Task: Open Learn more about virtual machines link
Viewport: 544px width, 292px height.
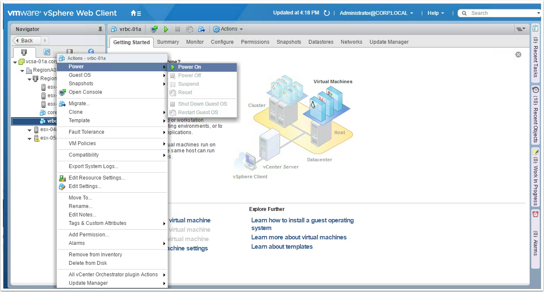Action: tap(299, 237)
